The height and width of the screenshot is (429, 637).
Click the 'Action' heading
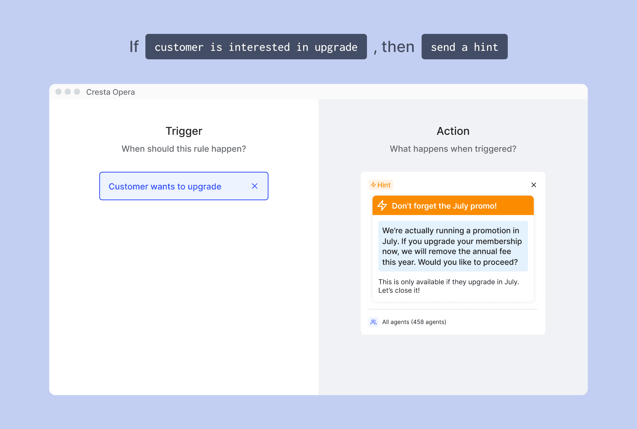(453, 131)
